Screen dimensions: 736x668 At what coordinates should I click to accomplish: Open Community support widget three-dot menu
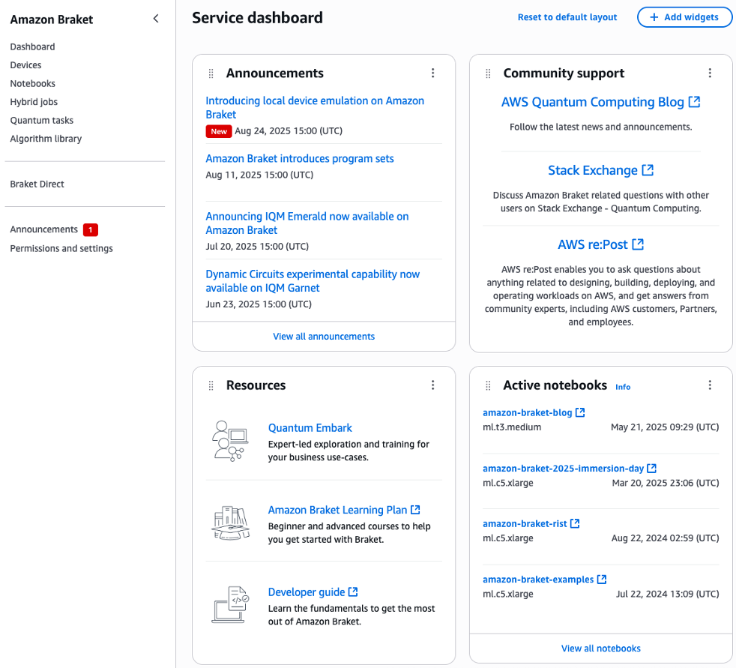click(710, 73)
